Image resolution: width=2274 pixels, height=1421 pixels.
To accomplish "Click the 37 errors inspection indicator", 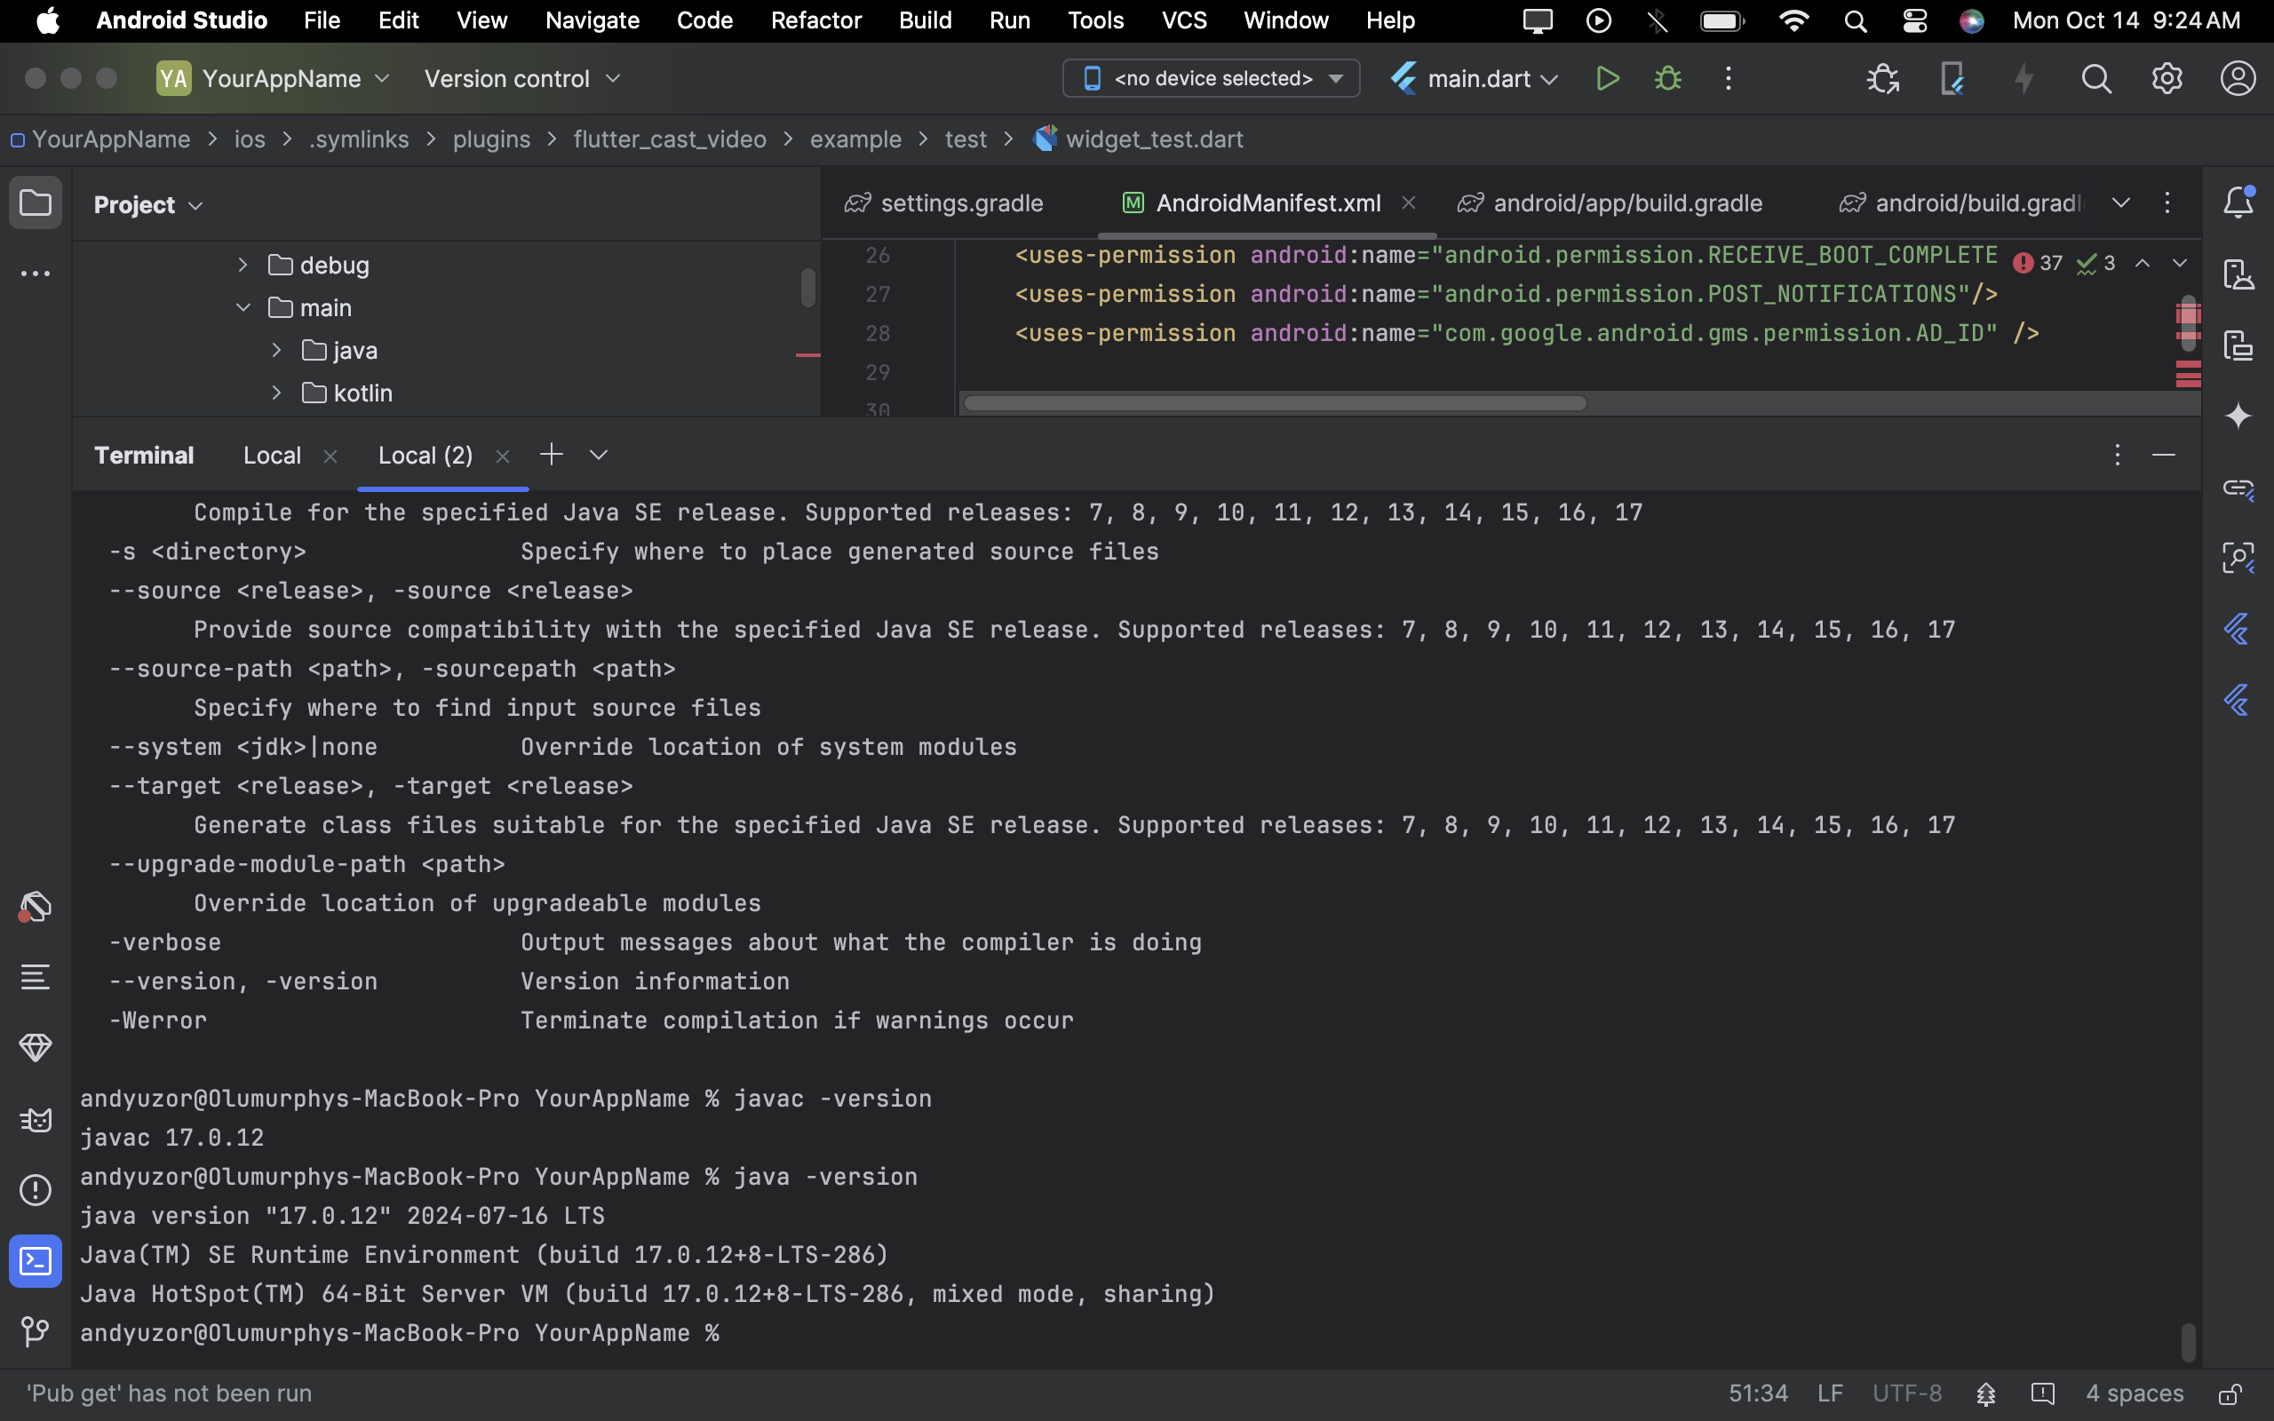I will (x=2037, y=263).
